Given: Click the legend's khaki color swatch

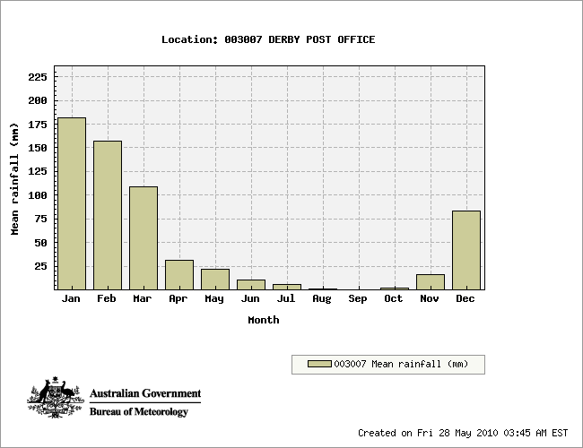Looking at the screenshot, I should 319,364.
